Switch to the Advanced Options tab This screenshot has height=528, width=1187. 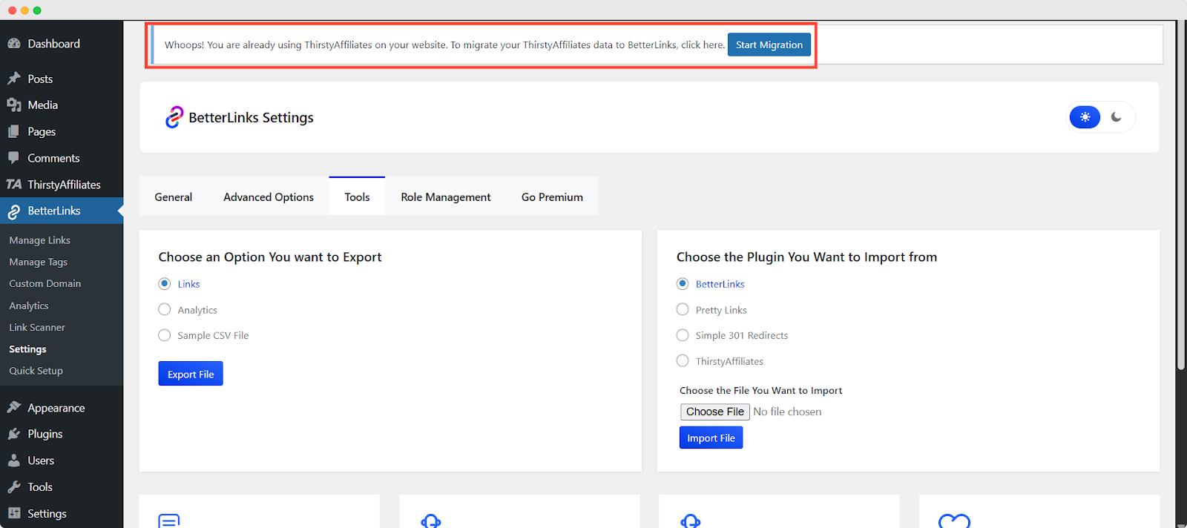point(269,197)
